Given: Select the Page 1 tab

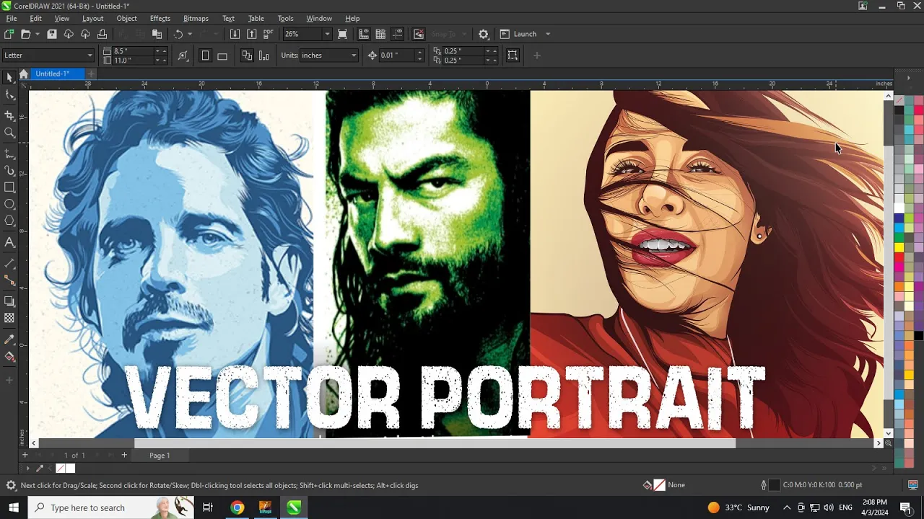Looking at the screenshot, I should (x=160, y=455).
